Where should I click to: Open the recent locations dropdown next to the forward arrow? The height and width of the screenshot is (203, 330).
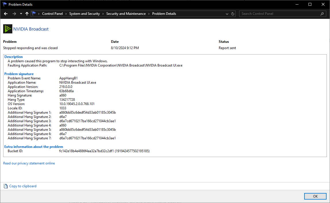coord(21,13)
